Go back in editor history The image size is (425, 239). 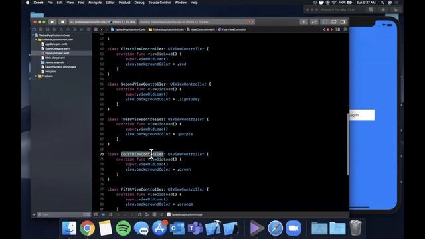(102, 29)
